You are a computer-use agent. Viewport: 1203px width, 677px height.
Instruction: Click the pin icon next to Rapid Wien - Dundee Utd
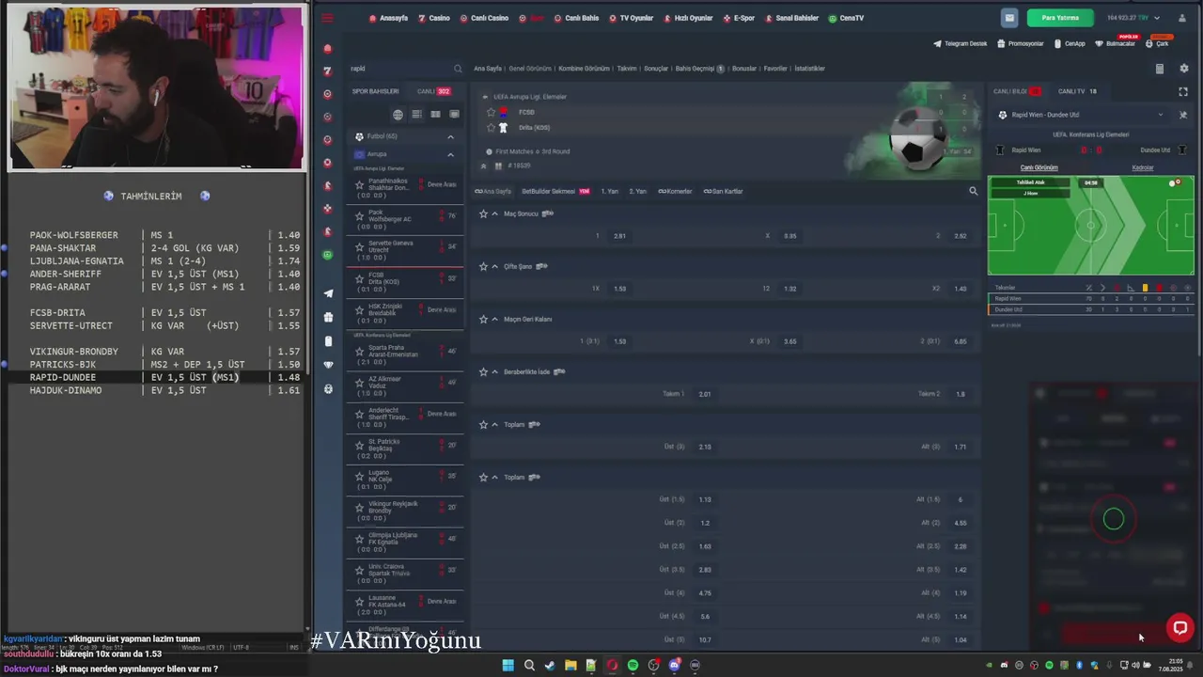[1183, 115]
